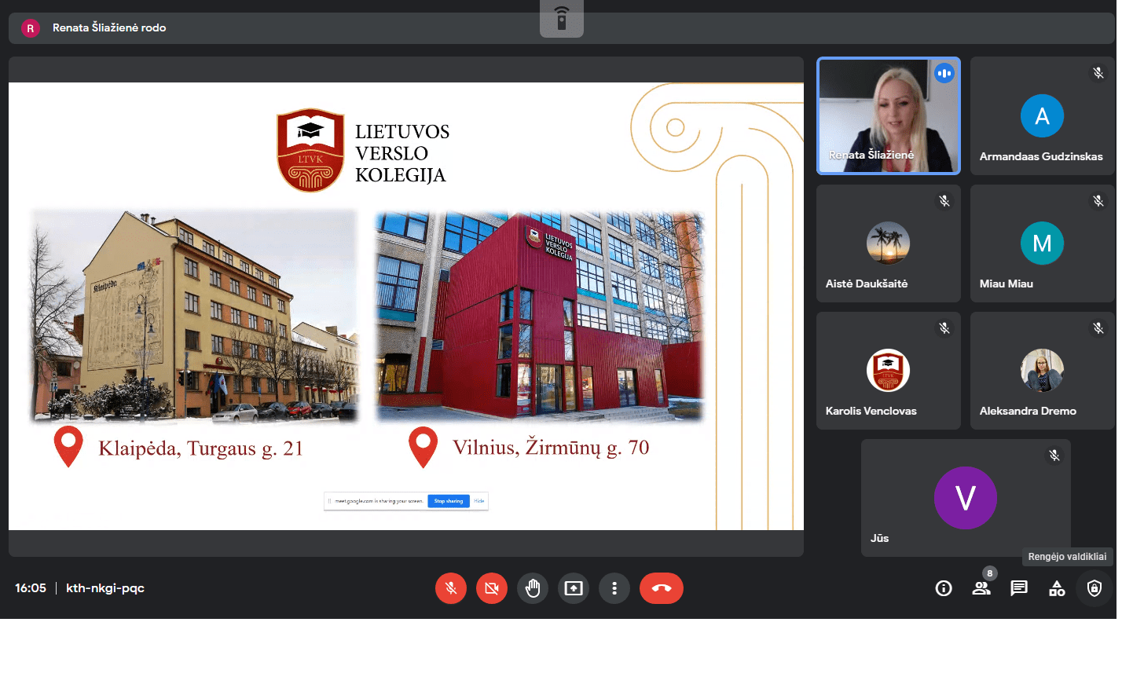Viewport: 1133px width, 677px height.
Task: Open the chat messages icon
Action: tap(1019, 588)
